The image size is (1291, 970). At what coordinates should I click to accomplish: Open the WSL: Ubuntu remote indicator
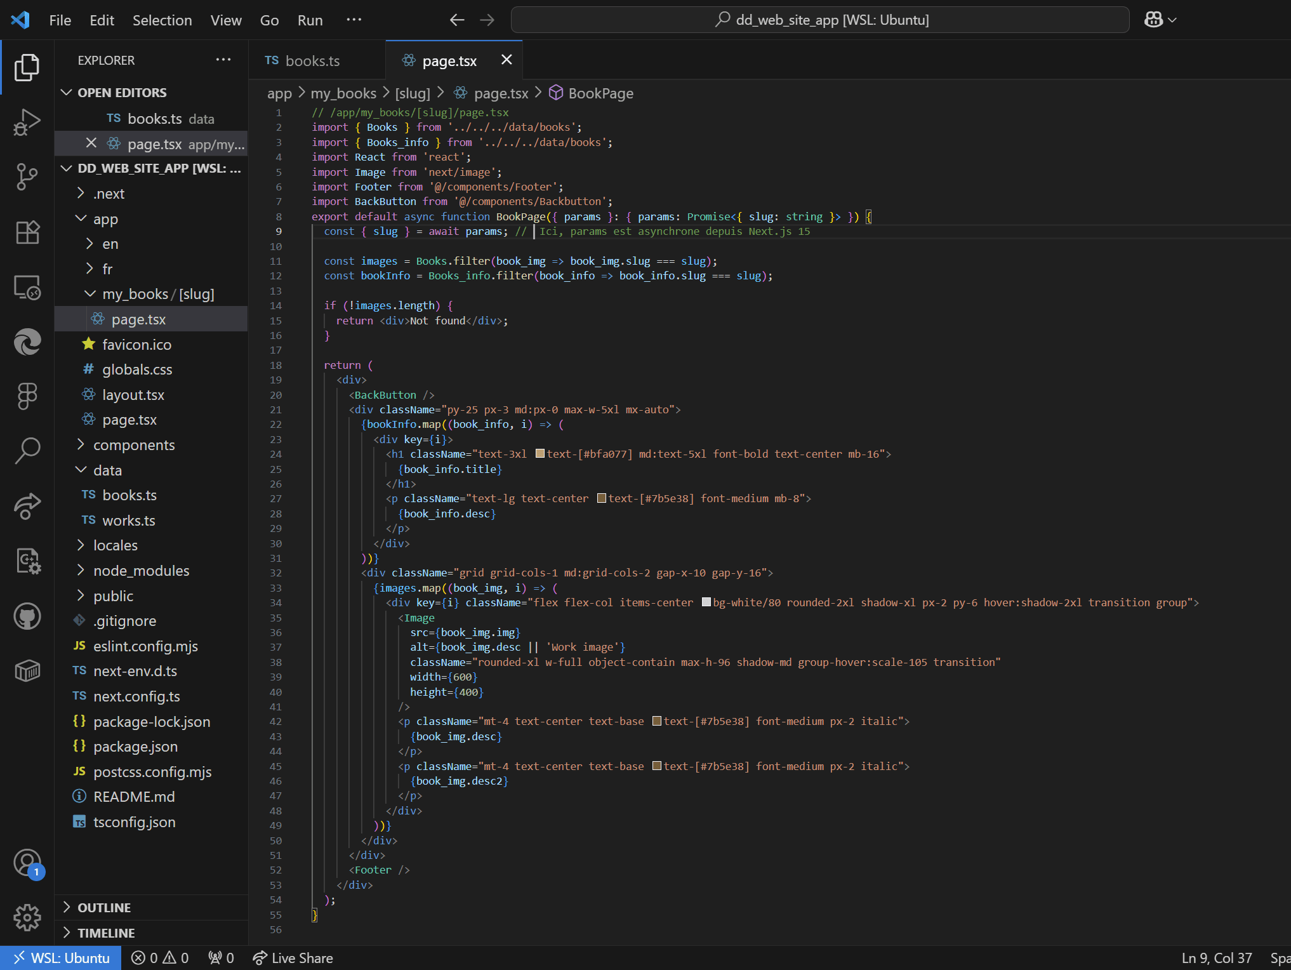[60, 957]
